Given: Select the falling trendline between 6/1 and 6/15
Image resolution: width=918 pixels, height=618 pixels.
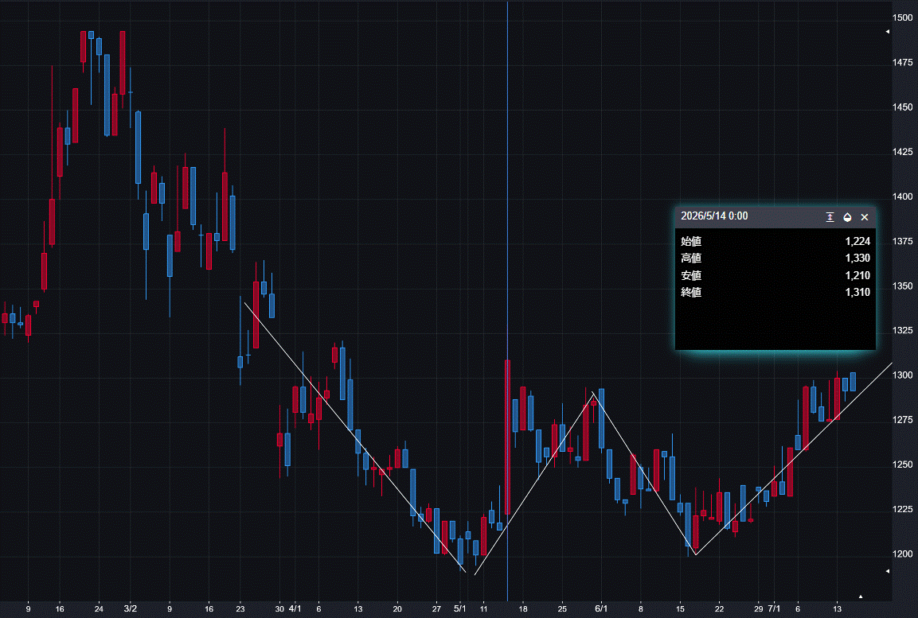Looking at the screenshot, I should coord(644,473).
